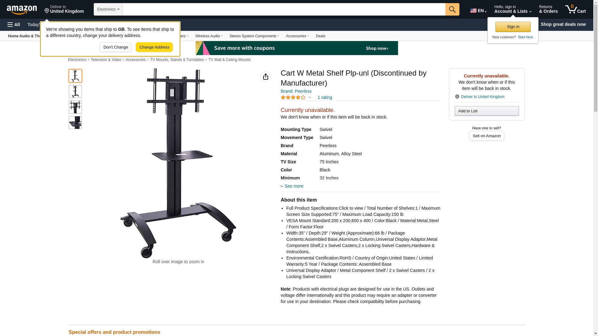Open the Stereo System Components menu
Image resolution: width=598 pixels, height=336 pixels.
click(254, 36)
